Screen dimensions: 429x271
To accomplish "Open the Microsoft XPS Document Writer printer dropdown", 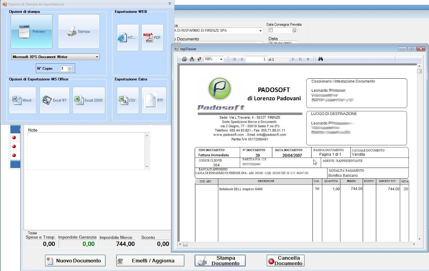I will tap(97, 57).
